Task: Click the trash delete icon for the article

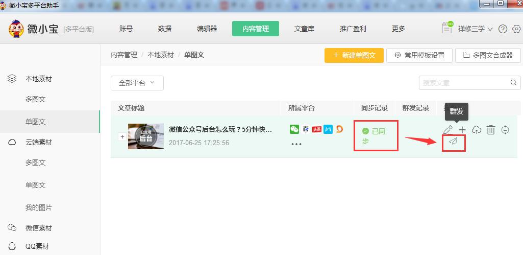Action: (x=491, y=130)
